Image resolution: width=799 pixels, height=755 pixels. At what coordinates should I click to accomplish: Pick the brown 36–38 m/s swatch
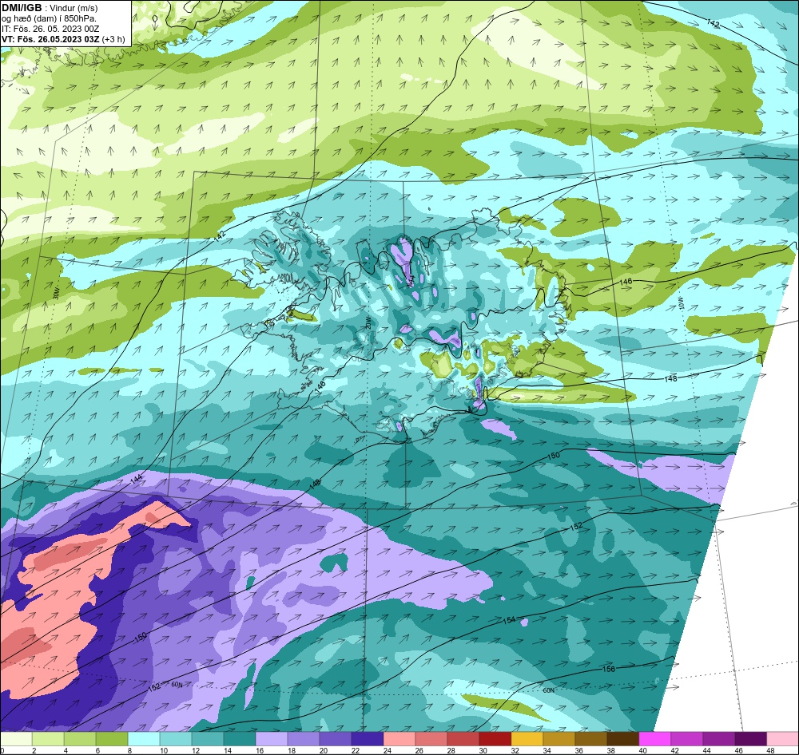pyautogui.click(x=591, y=739)
